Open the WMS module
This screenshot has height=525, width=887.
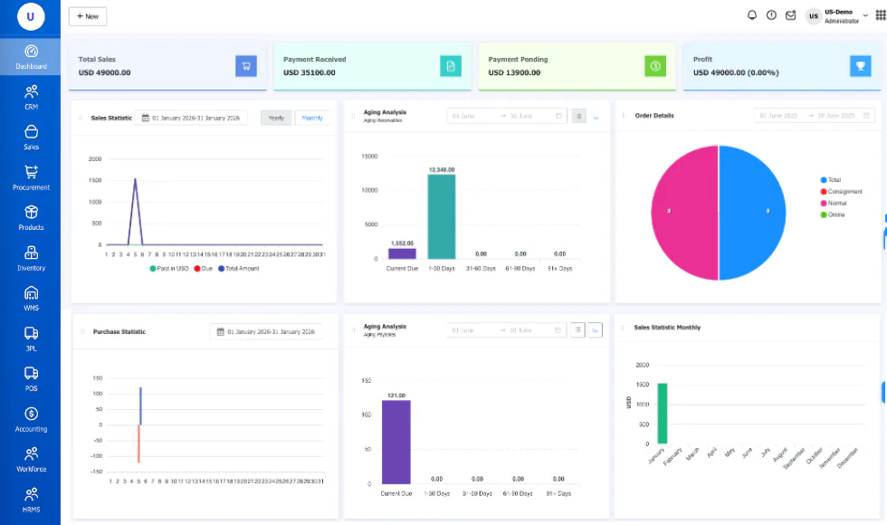[31, 299]
